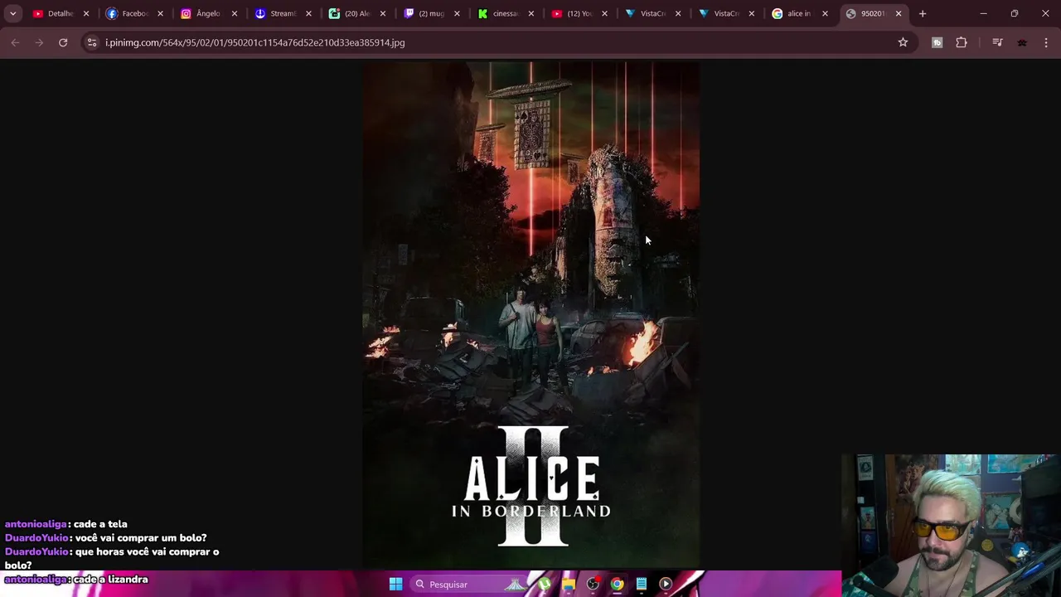Click chat message 'você vai comprar um bolo?'

[140, 538]
